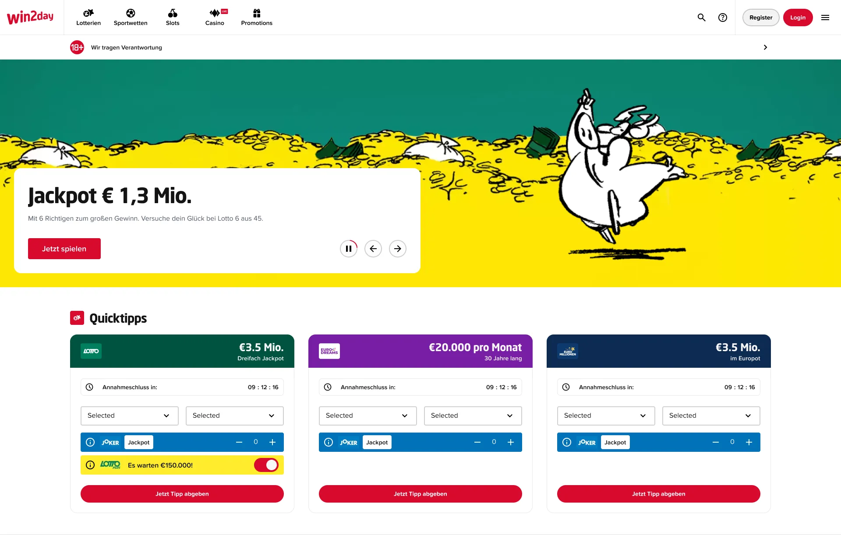The width and height of the screenshot is (841, 535).
Task: Click the Login button
Action: pos(798,18)
